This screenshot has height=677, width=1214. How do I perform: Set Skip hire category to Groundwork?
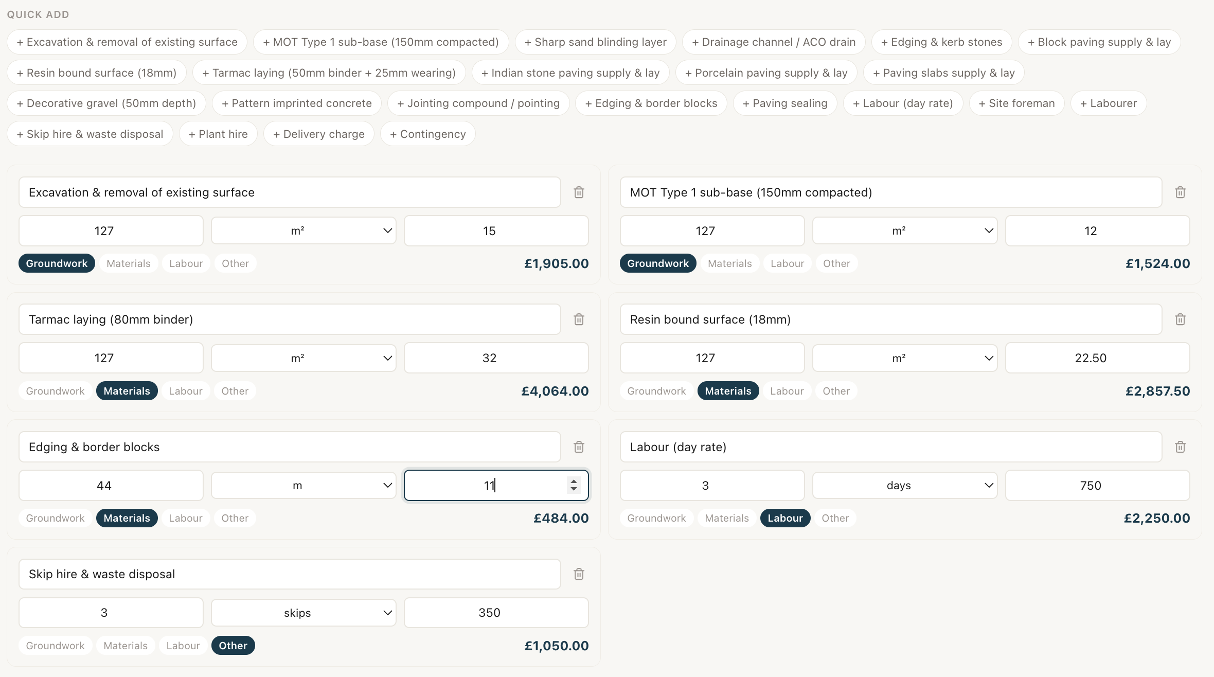(x=55, y=646)
